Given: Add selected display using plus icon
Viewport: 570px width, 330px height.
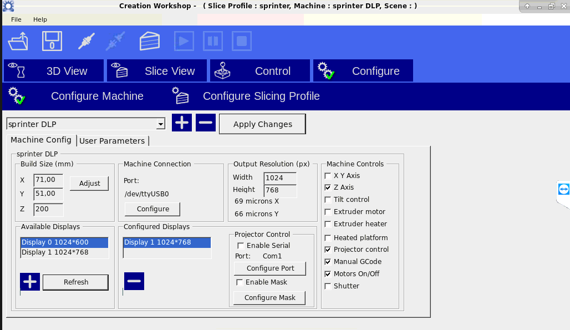Looking at the screenshot, I should (x=30, y=282).
